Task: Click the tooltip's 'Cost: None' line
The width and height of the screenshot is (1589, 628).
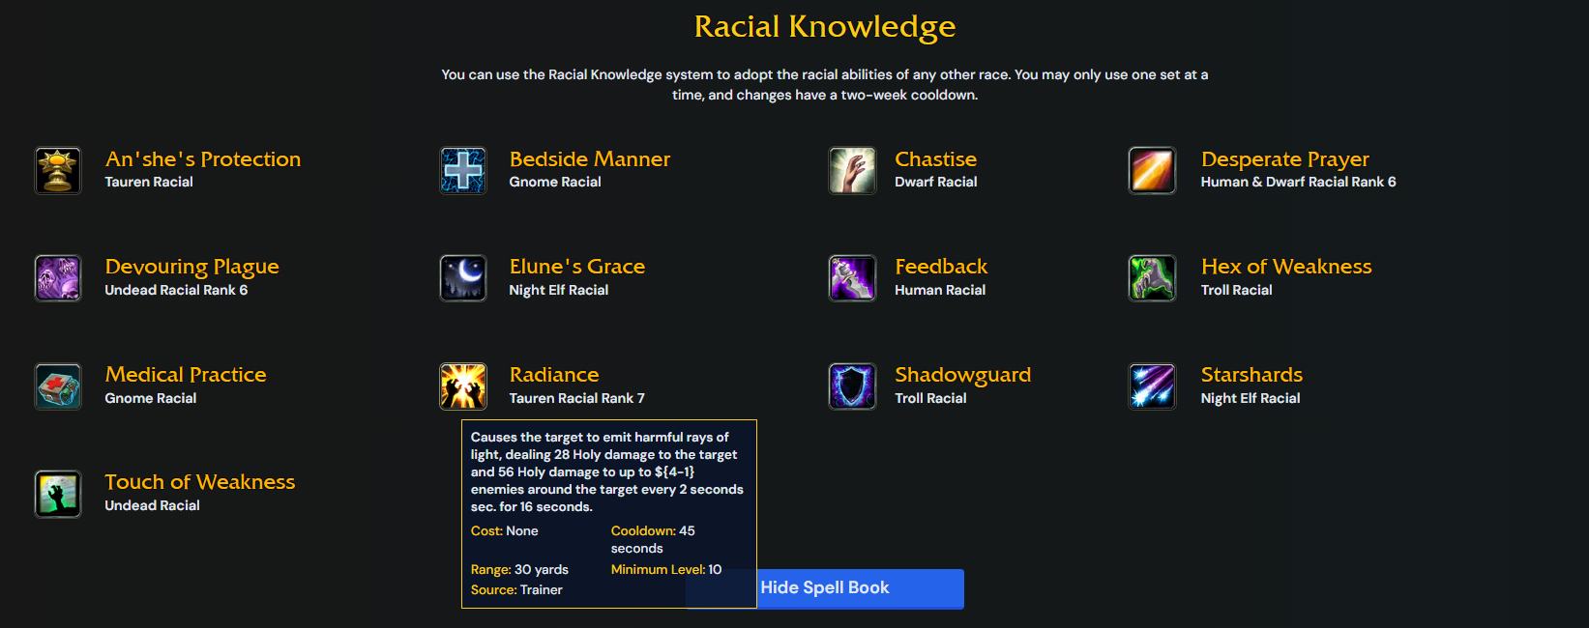Action: 505,531
